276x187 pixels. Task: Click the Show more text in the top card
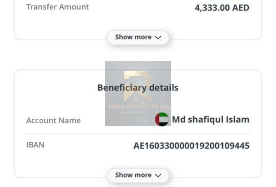click(x=133, y=37)
